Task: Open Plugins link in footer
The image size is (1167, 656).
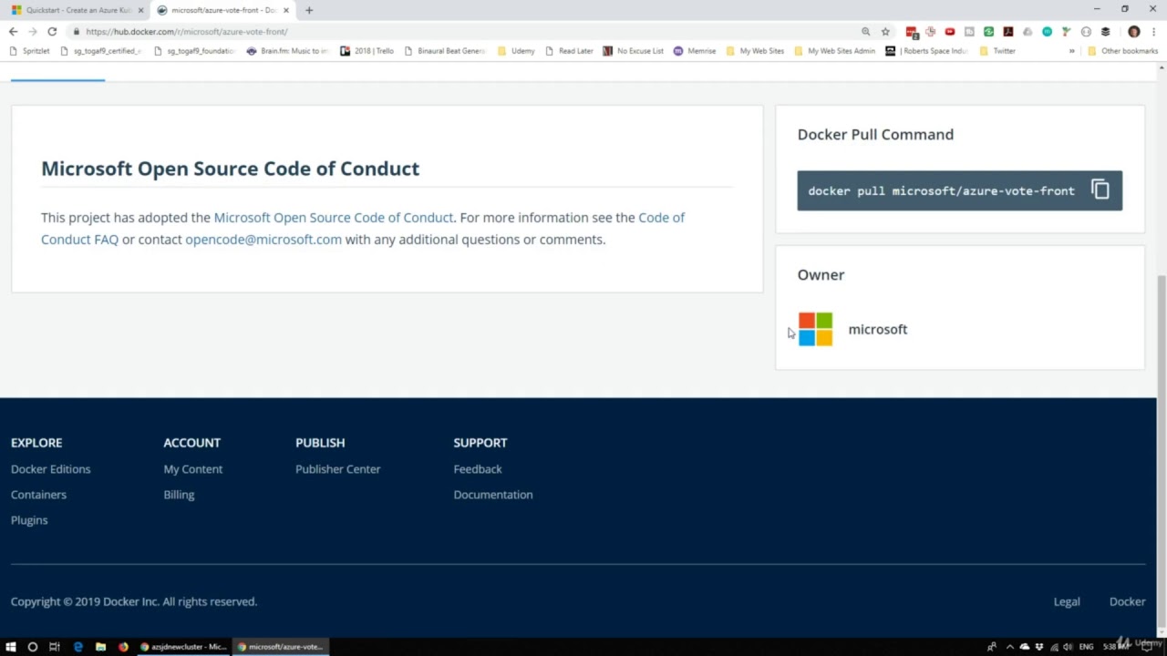Action: pos(29,520)
